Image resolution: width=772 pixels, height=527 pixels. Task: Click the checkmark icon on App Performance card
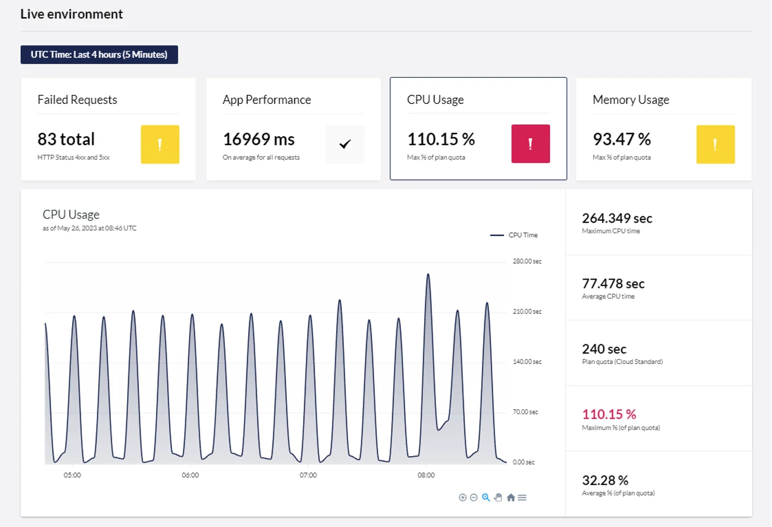point(345,144)
